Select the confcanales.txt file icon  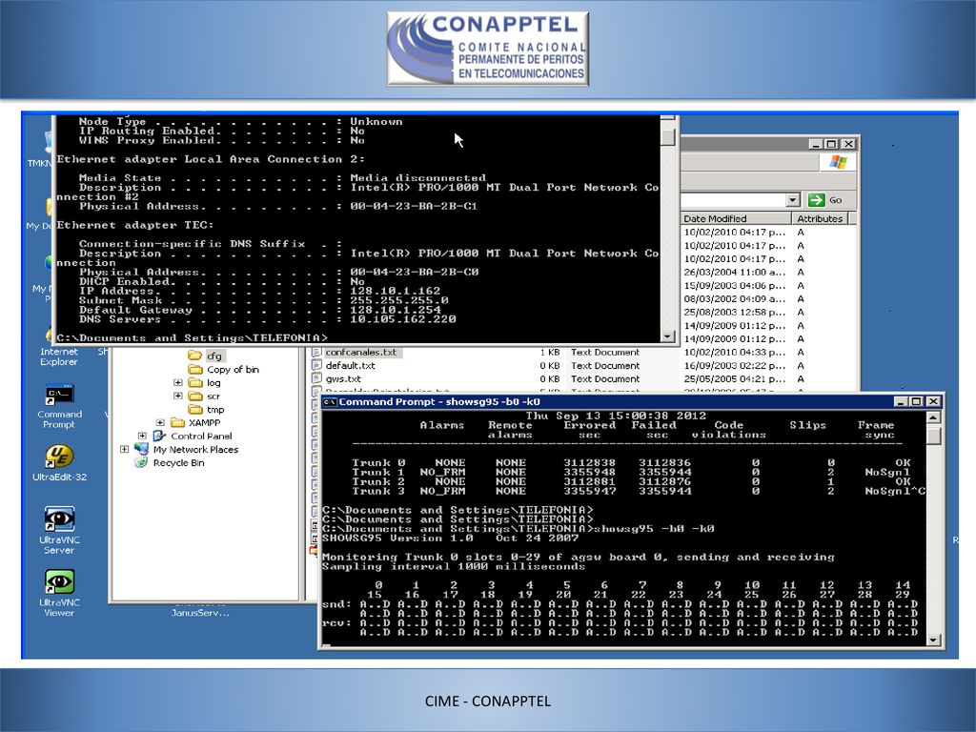[x=316, y=353]
